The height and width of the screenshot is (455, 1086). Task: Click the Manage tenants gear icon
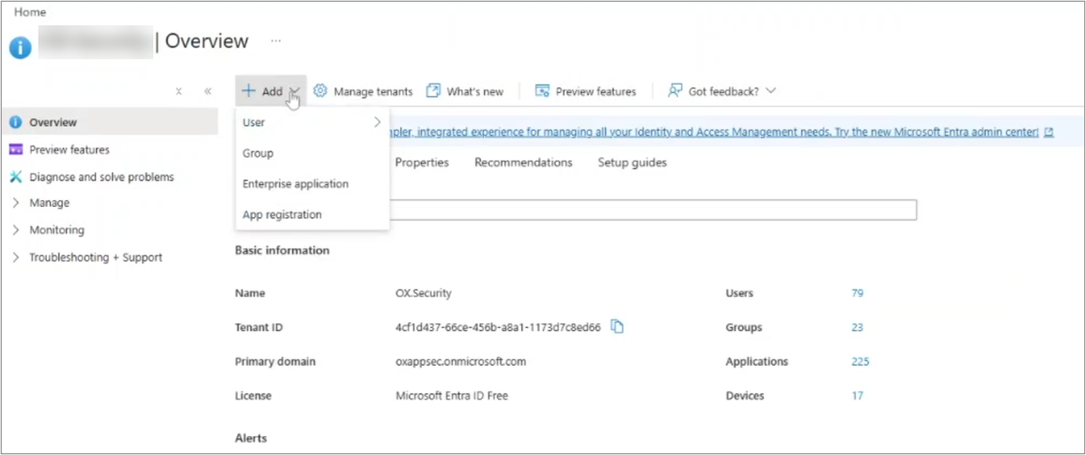(x=320, y=91)
